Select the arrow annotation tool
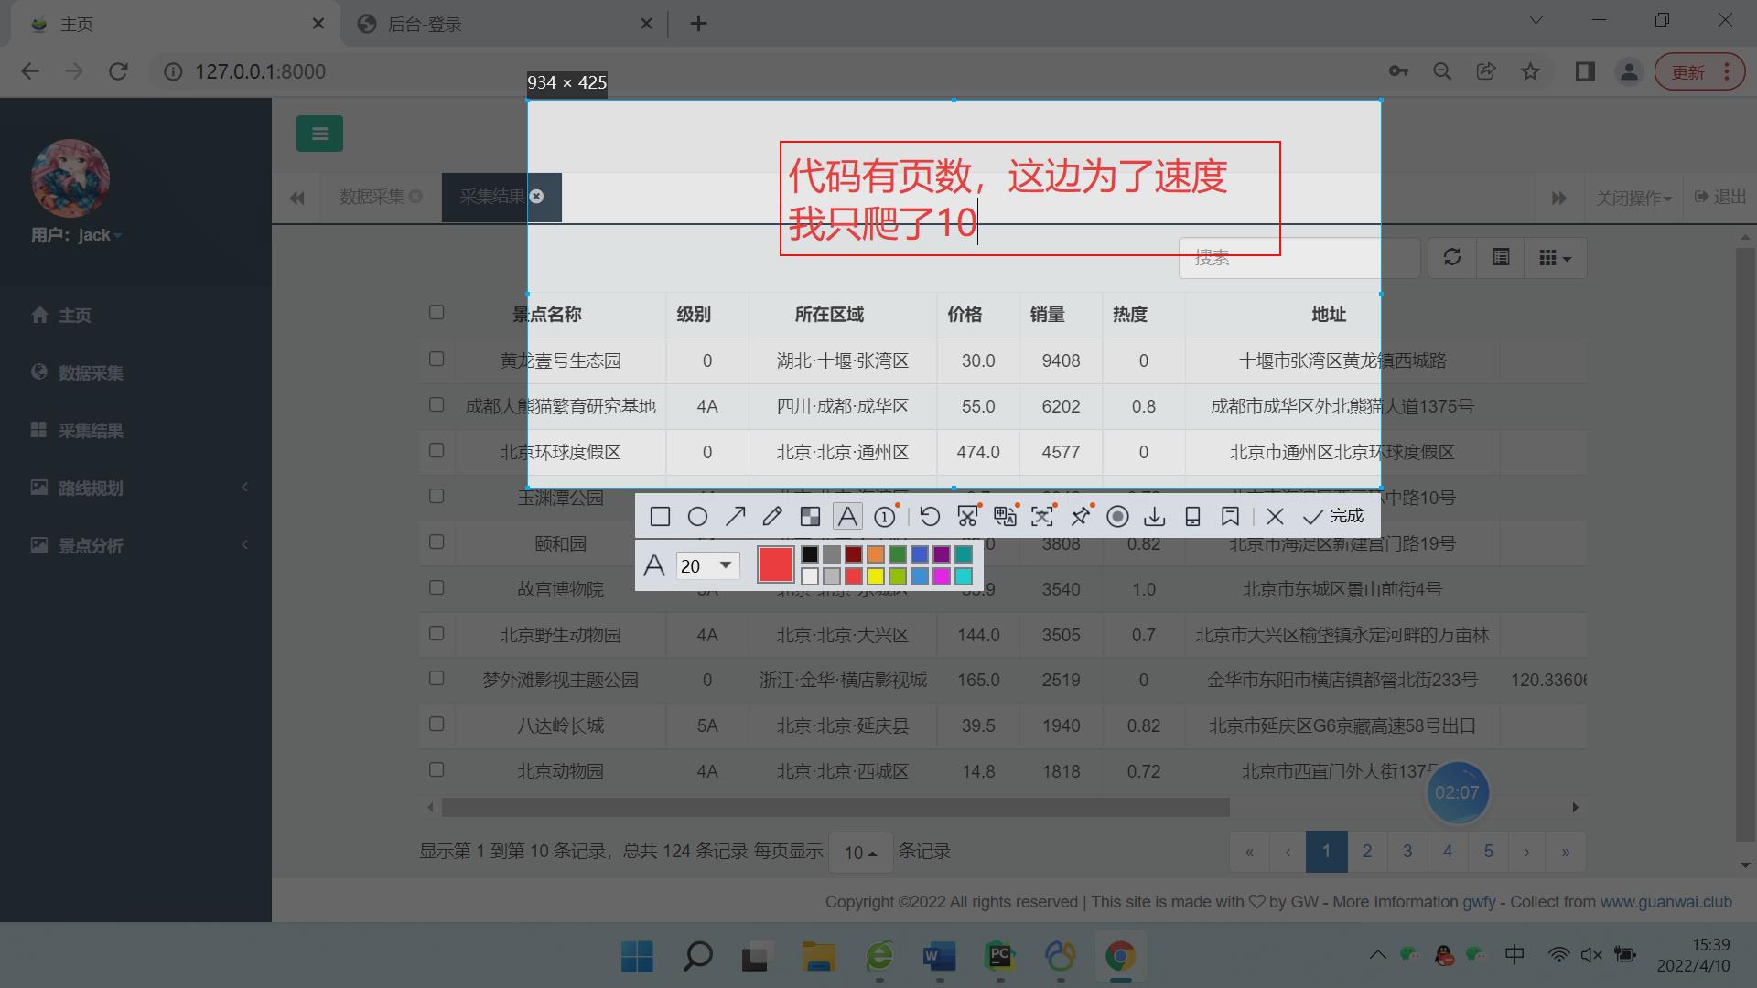 tap(735, 516)
